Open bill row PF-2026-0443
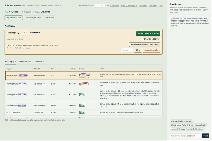The height and width of the screenshot is (141, 212). click(x=84, y=95)
